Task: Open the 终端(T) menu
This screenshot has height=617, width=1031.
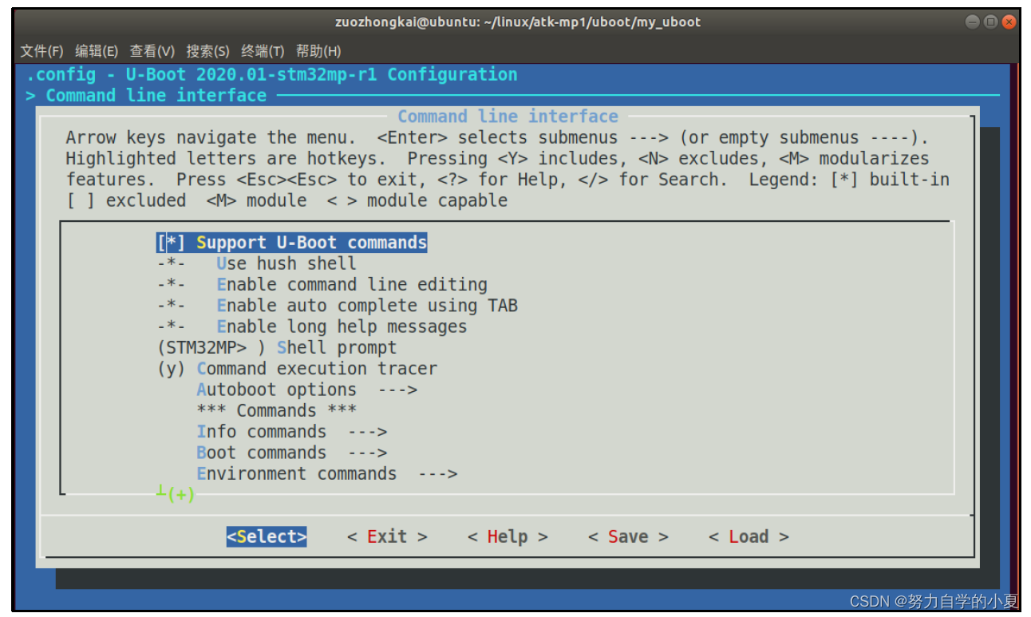Action: tap(263, 51)
